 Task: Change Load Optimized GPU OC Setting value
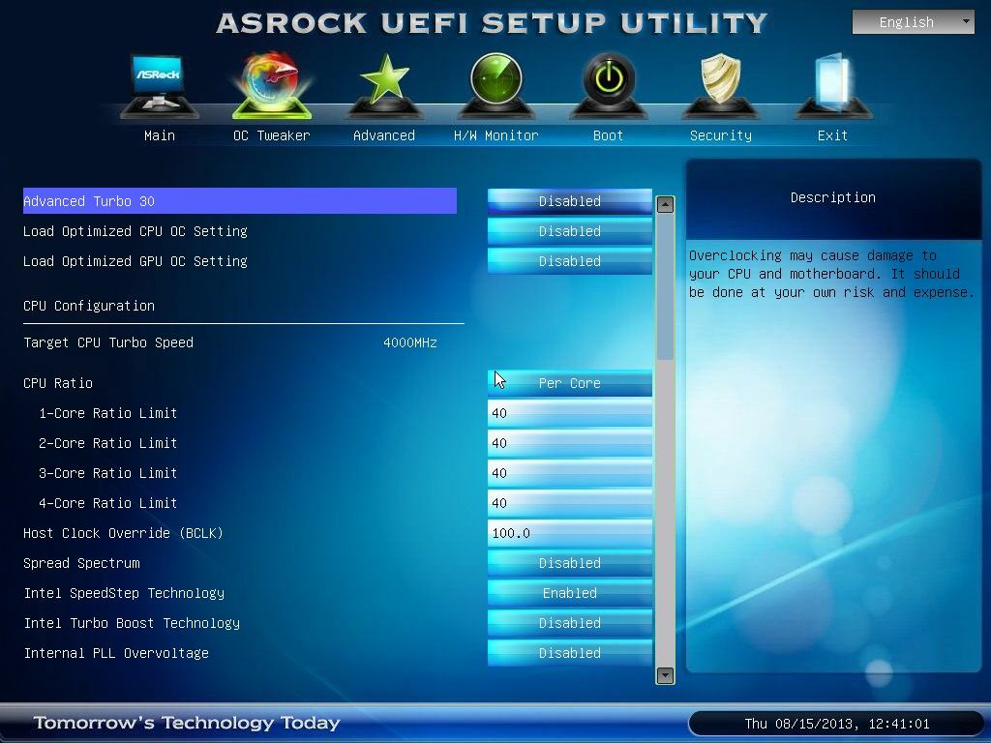(569, 261)
